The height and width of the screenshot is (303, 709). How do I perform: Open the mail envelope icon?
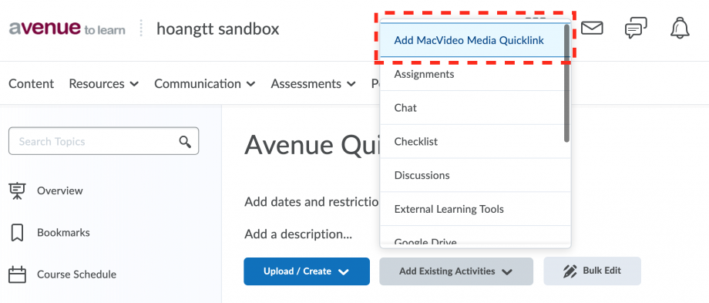[x=592, y=28]
